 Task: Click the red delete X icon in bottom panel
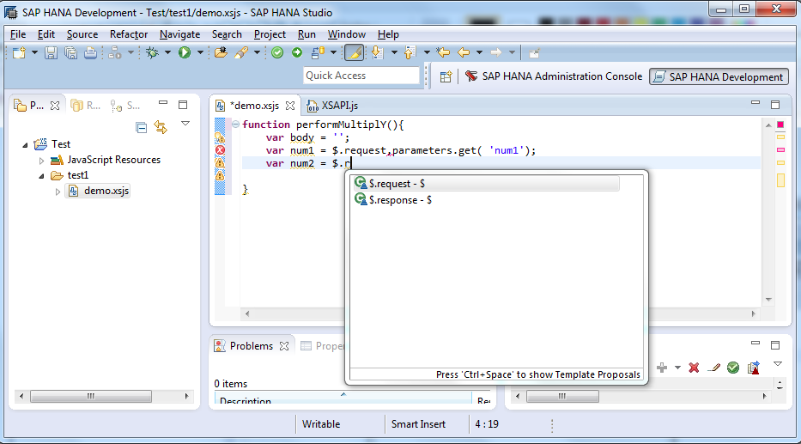(x=694, y=368)
